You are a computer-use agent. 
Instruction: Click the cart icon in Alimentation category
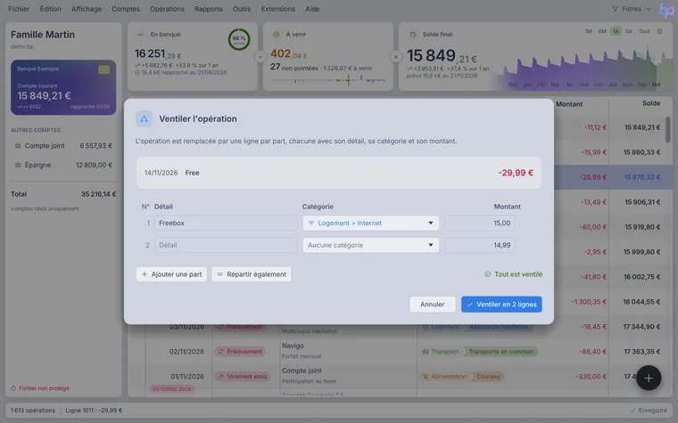click(x=426, y=377)
